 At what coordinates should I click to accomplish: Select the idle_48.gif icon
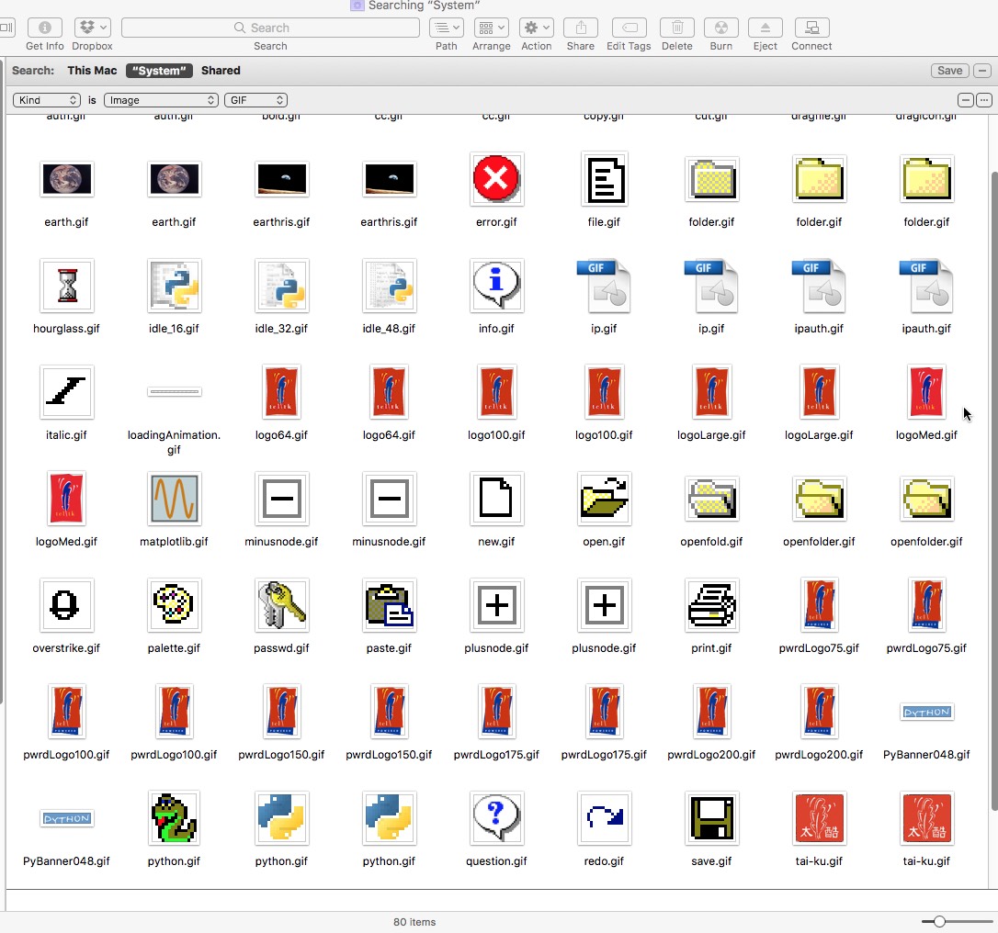(x=390, y=286)
